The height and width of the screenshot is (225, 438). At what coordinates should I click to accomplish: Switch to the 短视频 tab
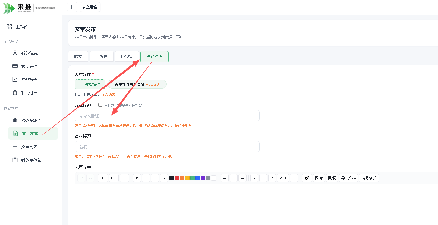coord(127,57)
